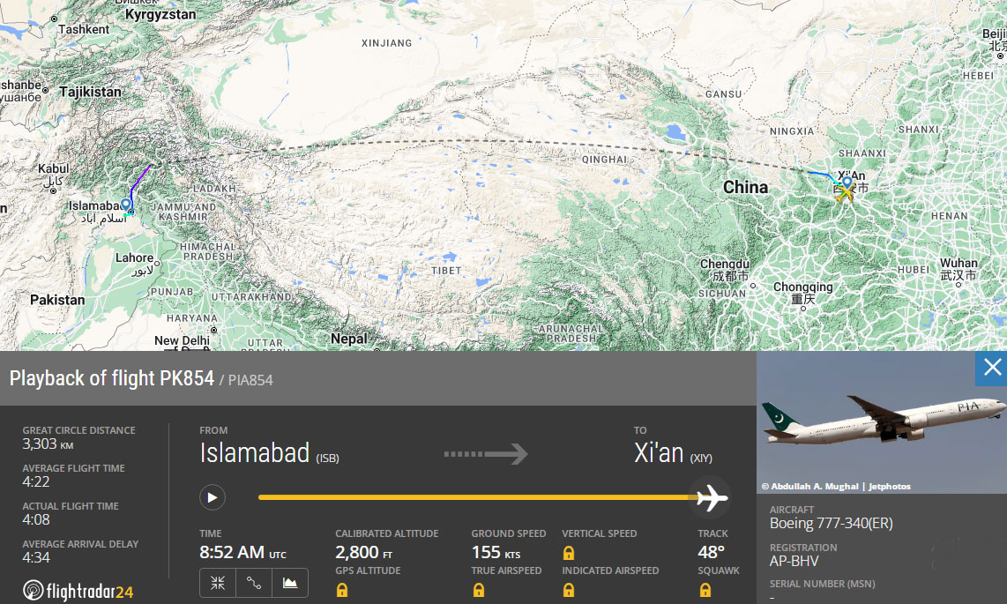
Task: Open the altitude graph chart icon
Action: coord(289,583)
